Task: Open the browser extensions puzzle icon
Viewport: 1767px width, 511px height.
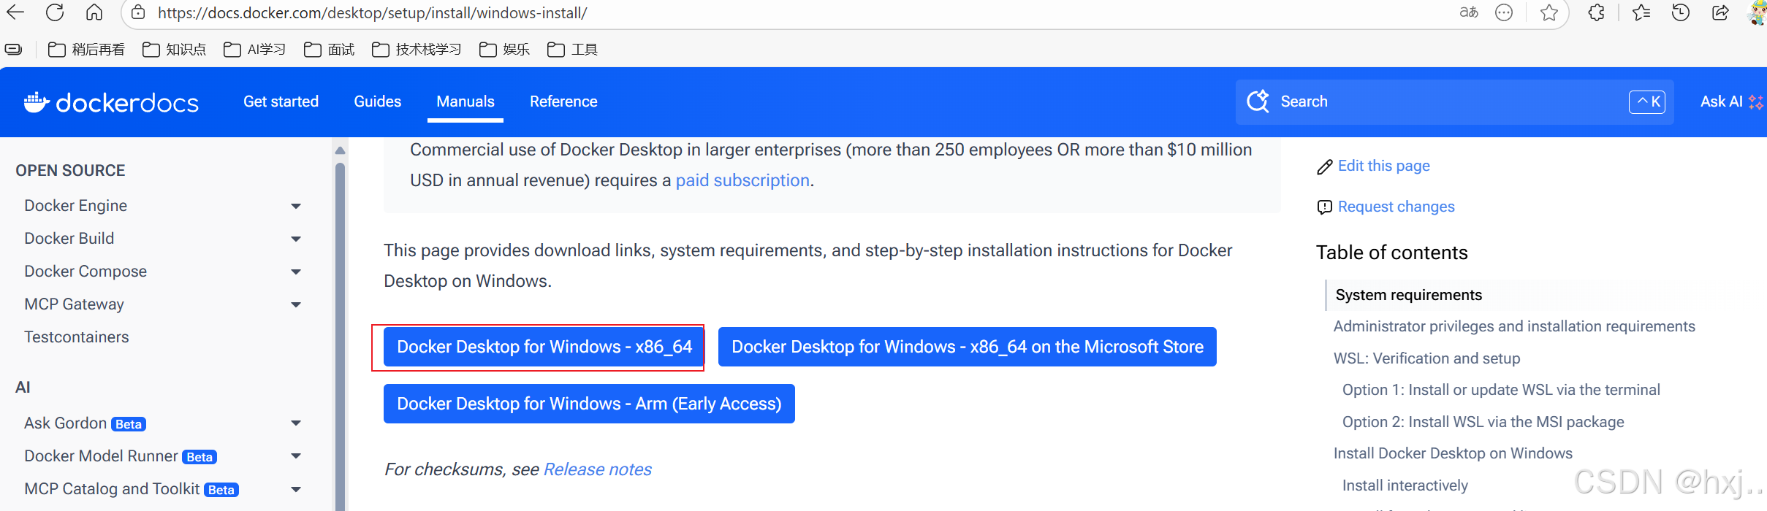Action: click(1597, 12)
